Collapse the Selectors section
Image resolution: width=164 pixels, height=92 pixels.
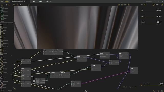pyautogui.click(x=12, y=75)
